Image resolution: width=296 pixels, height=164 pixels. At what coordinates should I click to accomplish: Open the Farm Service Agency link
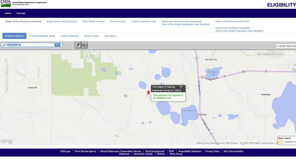tap(85, 151)
